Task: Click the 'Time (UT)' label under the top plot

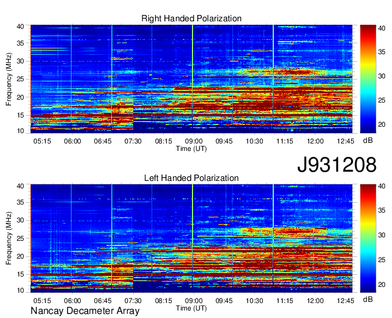Action: pyautogui.click(x=191, y=149)
